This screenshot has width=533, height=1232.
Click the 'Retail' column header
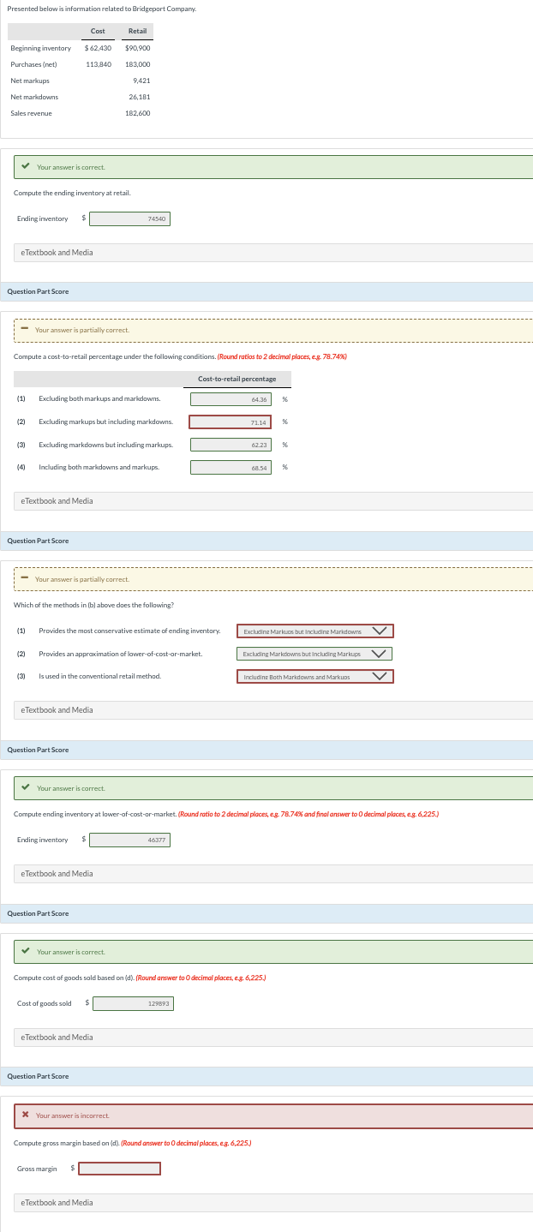pyautogui.click(x=137, y=31)
